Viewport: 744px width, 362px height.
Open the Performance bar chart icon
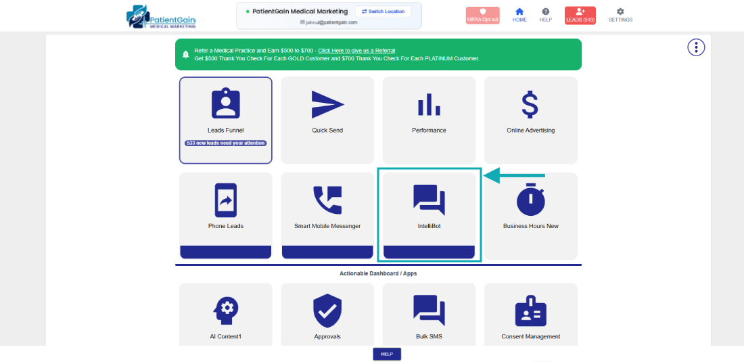pos(429,104)
